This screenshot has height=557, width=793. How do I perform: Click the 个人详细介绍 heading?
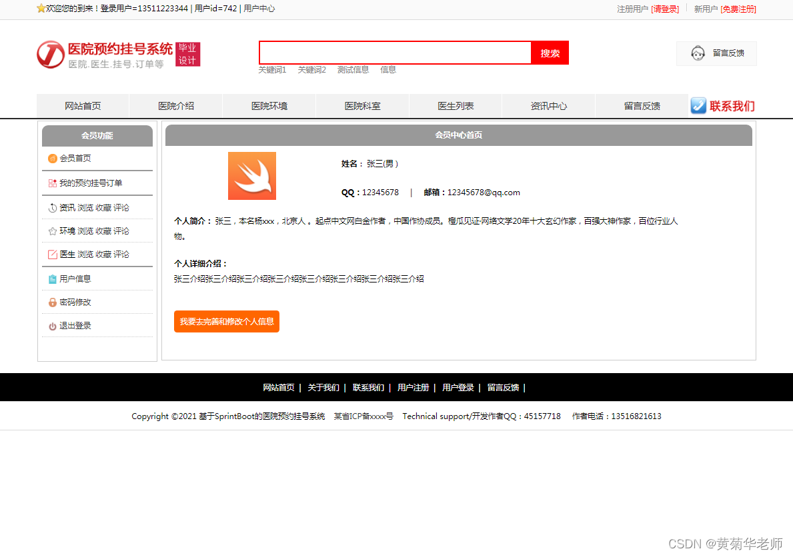coord(200,264)
